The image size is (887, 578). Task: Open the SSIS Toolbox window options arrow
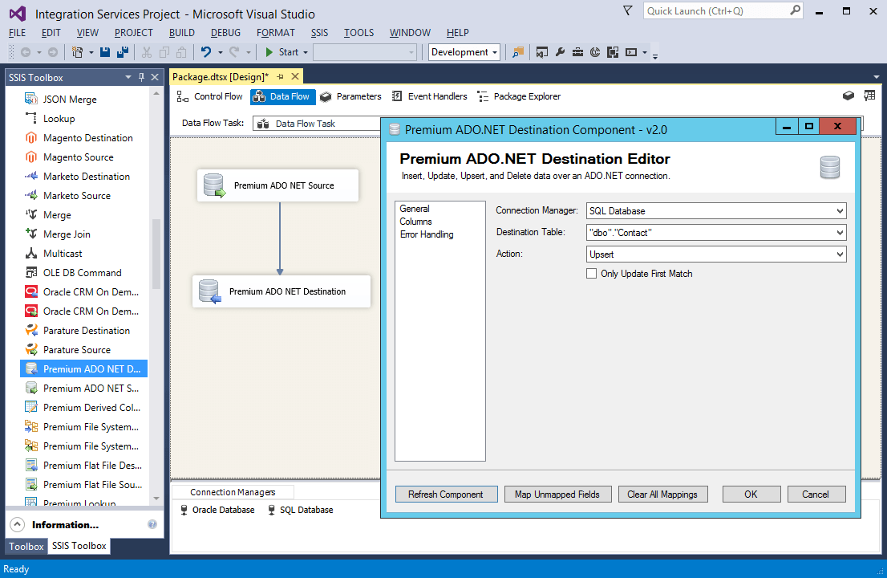pyautogui.click(x=128, y=77)
